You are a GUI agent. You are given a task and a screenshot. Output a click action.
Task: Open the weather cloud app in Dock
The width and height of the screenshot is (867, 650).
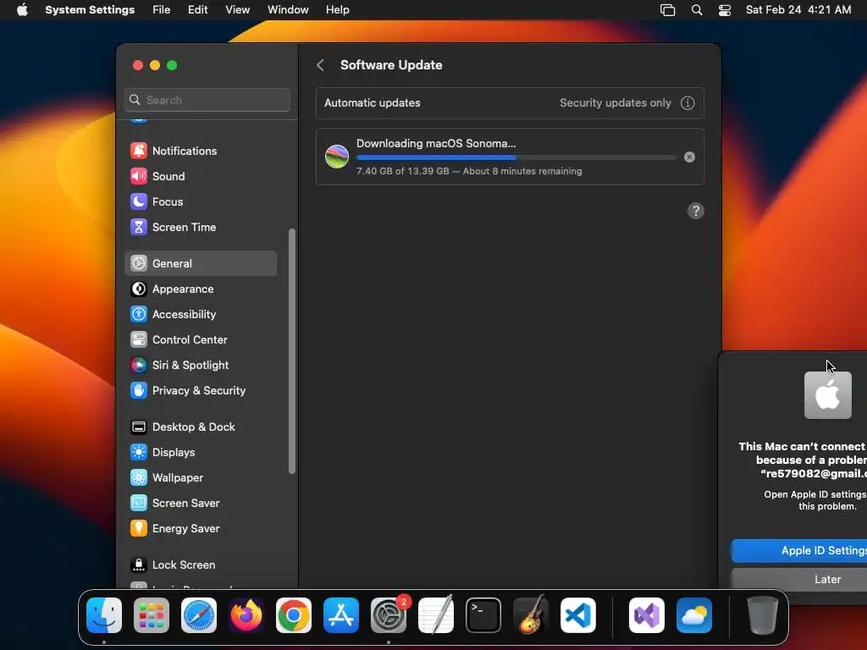[694, 615]
